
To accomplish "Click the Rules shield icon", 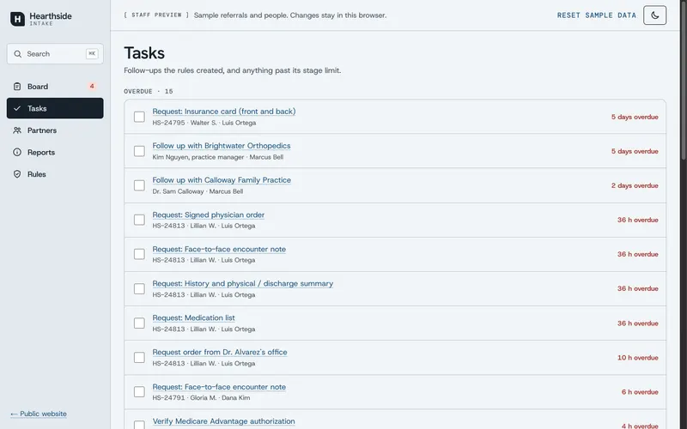I will coord(17,174).
